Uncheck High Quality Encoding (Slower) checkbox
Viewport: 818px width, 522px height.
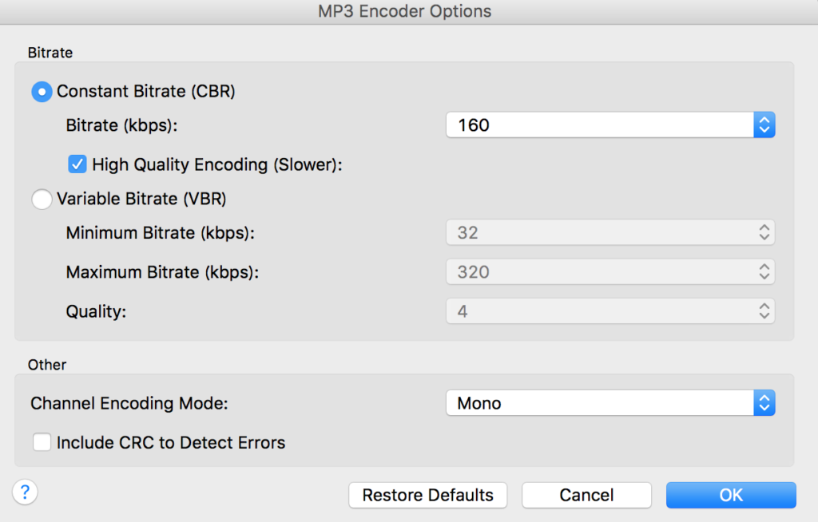pos(77,164)
